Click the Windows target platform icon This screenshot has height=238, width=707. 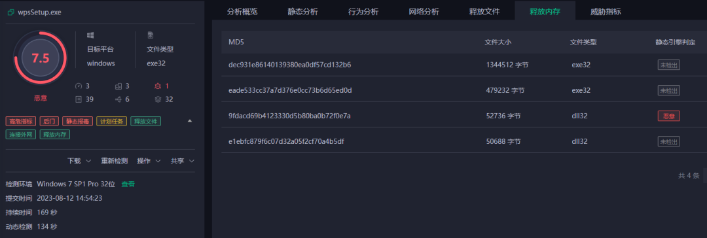90,35
